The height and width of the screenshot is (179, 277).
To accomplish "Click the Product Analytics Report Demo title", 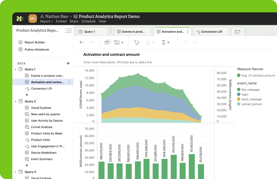I will [109, 16].
